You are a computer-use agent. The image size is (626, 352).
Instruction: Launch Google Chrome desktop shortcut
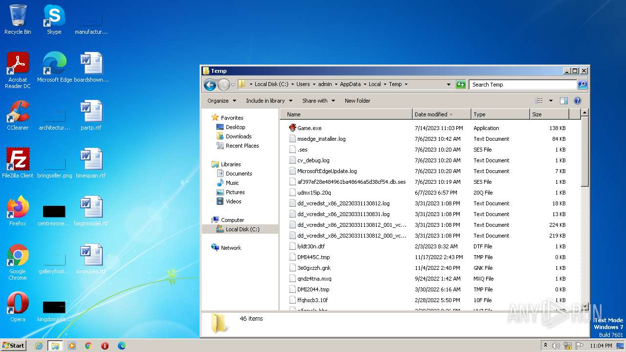pos(18,262)
